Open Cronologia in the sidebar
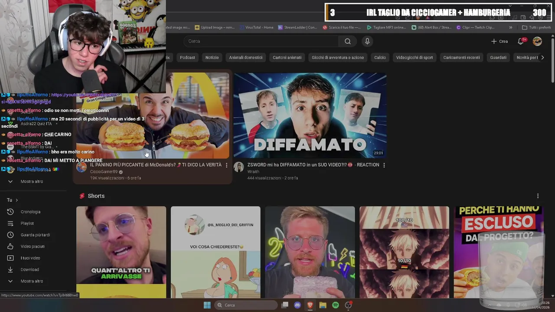The width and height of the screenshot is (555, 312). pyautogui.click(x=30, y=212)
